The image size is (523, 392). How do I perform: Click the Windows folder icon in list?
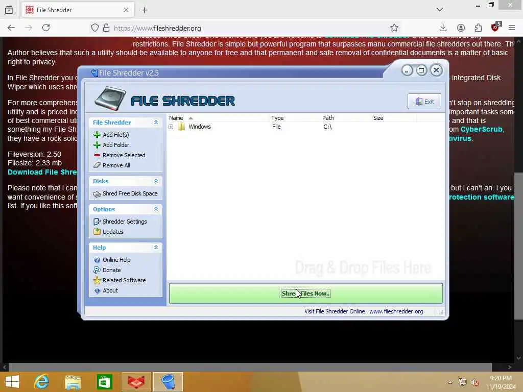tap(181, 127)
